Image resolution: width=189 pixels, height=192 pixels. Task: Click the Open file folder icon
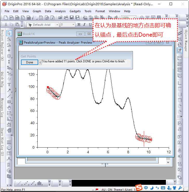pos(60,18)
